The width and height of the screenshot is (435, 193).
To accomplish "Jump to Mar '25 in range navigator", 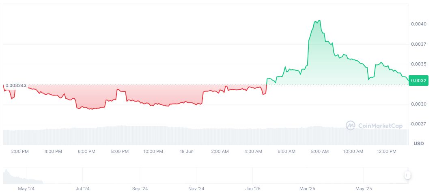I will tap(307, 189).
